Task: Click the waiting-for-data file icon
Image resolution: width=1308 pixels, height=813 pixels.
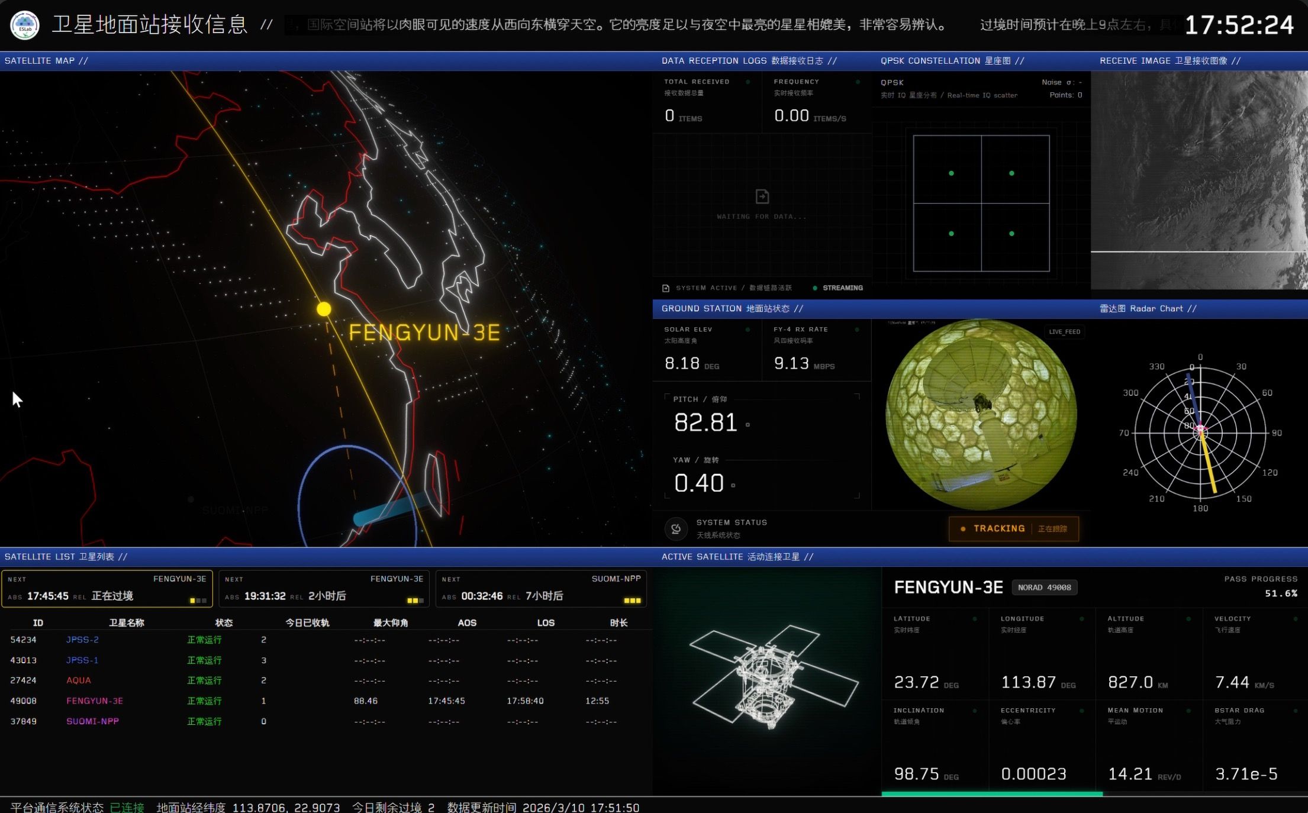Action: (762, 196)
